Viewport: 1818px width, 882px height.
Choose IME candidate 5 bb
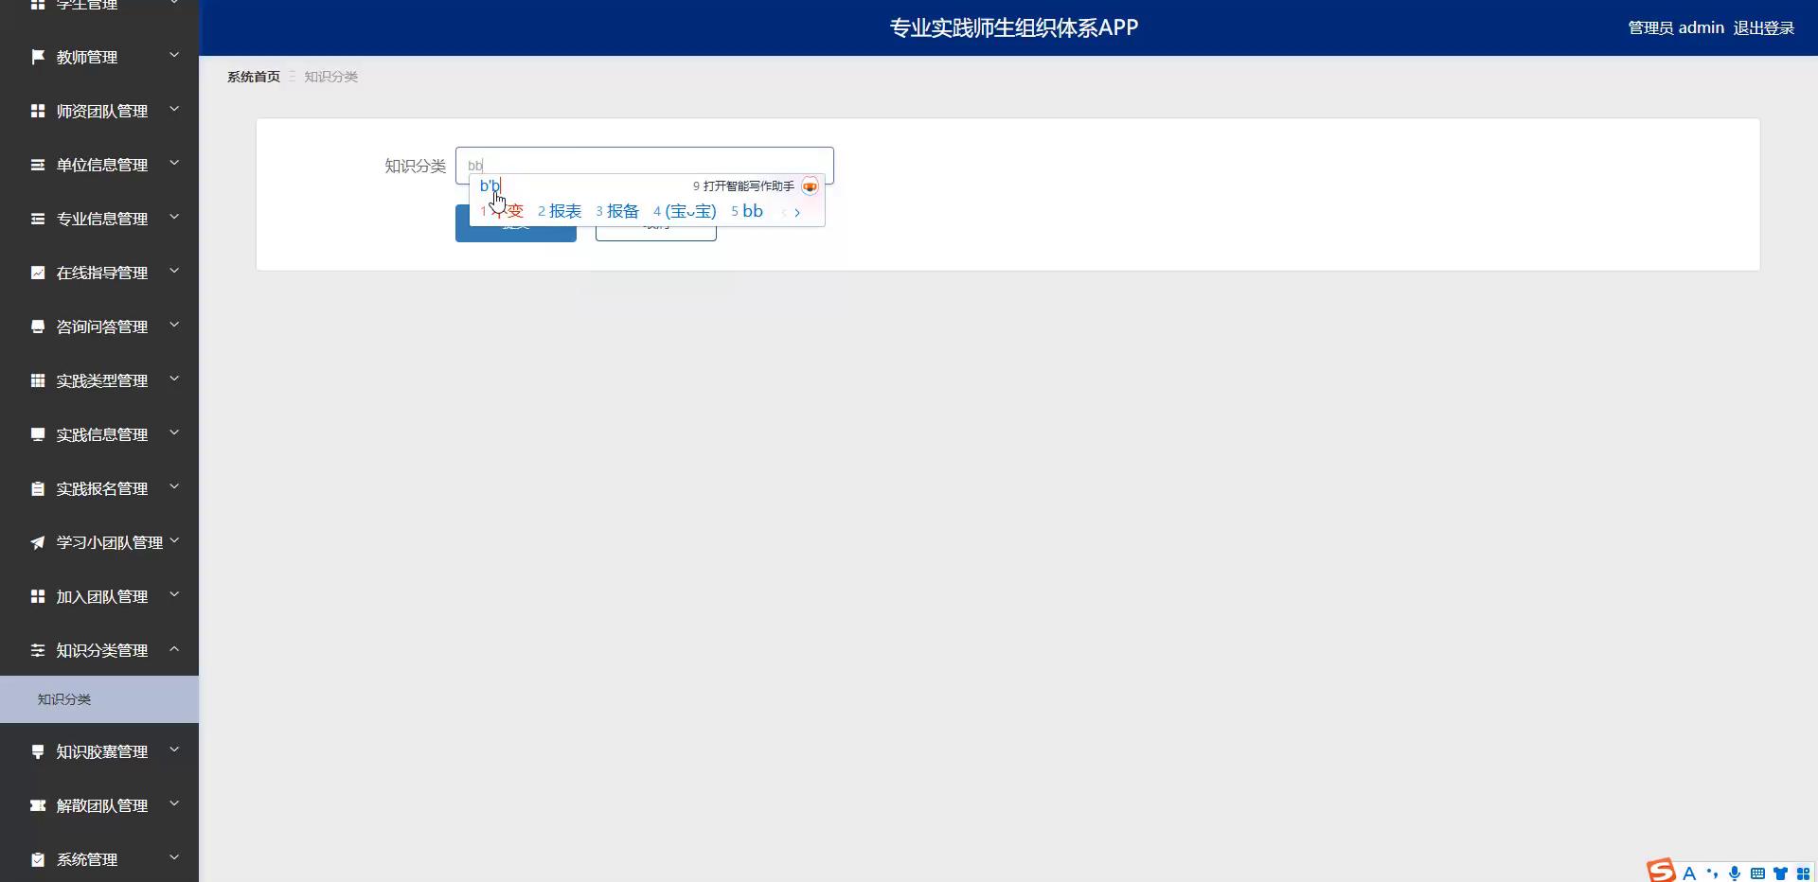[x=747, y=211]
